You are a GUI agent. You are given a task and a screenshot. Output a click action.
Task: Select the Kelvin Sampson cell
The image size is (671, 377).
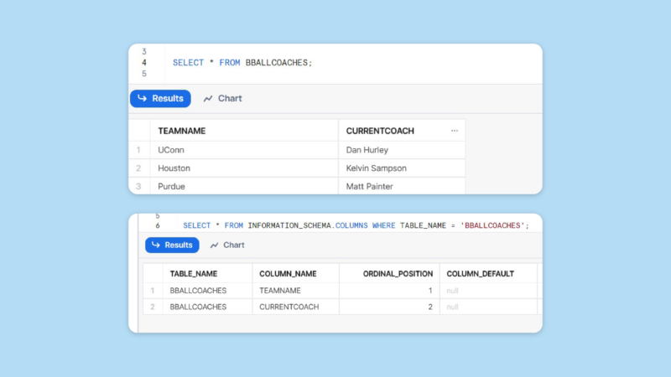click(376, 168)
